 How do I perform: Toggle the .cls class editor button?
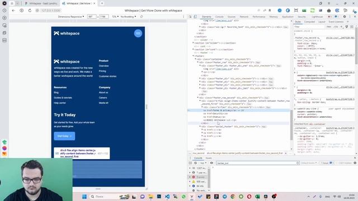click(336, 27)
